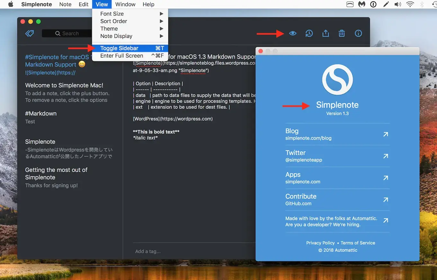Open note history with the clock icon
The image size is (437, 280).
click(309, 33)
